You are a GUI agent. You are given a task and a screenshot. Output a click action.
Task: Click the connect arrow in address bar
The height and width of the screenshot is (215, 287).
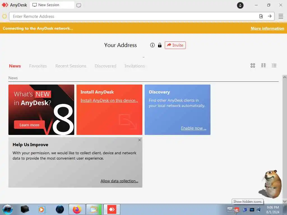[270, 16]
